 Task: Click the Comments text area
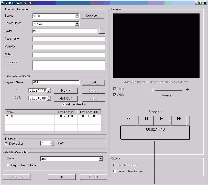pyautogui.click(x=69, y=65)
